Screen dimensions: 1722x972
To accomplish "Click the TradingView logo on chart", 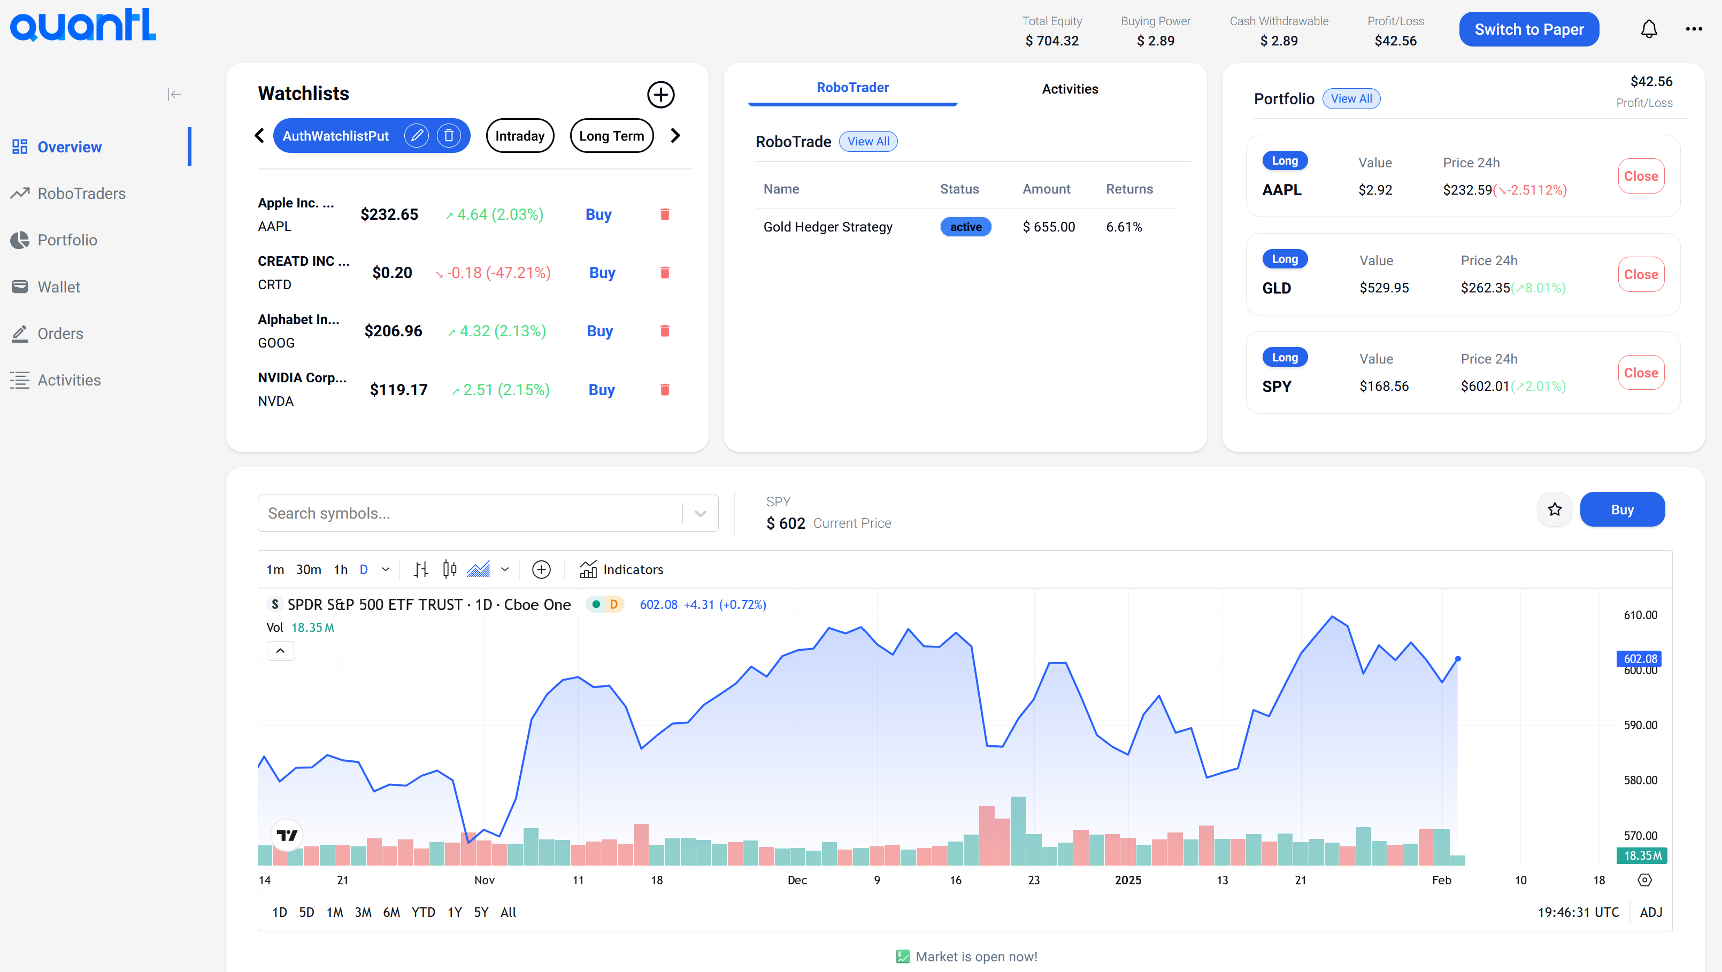I will click(288, 835).
